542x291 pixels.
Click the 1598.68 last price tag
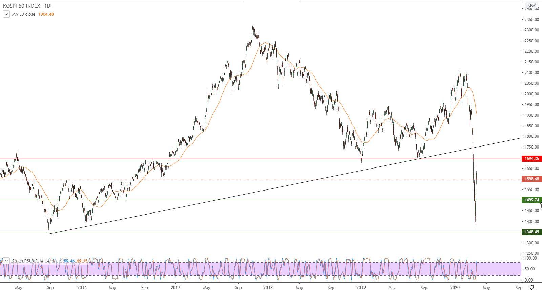(x=532, y=179)
